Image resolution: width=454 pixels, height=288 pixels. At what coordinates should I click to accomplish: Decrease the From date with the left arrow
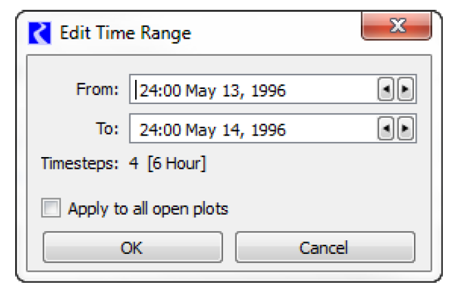[386, 90]
